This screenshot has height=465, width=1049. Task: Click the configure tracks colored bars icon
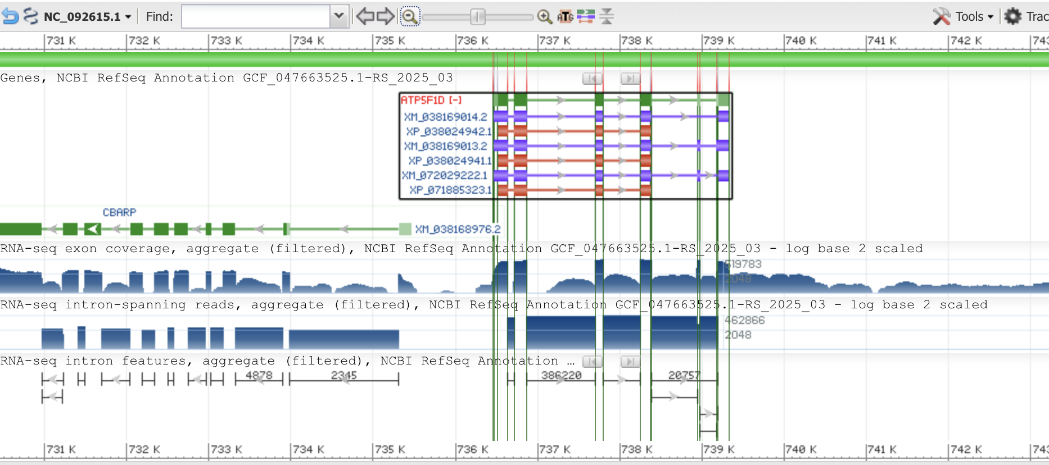pyautogui.click(x=586, y=16)
